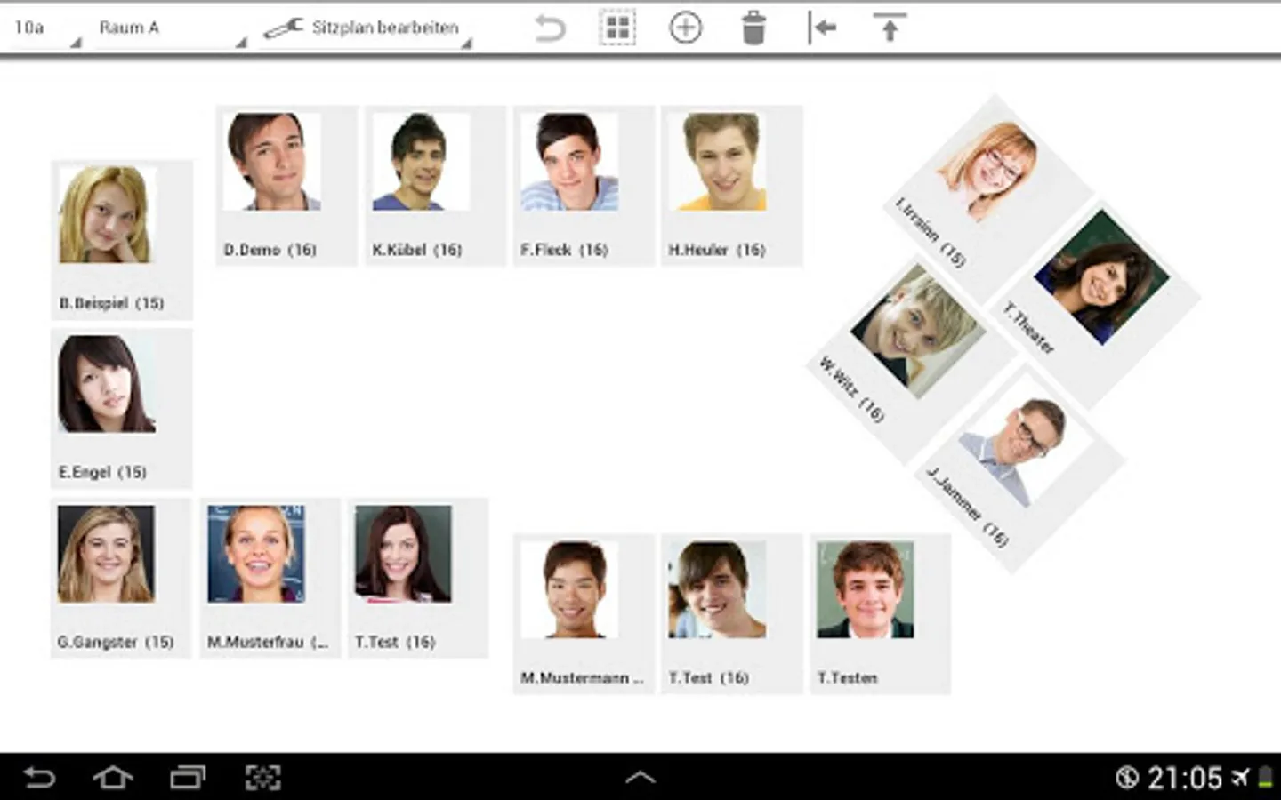Click the undo arrow icon in toolbar
This screenshot has width=1281, height=800.
(x=550, y=28)
